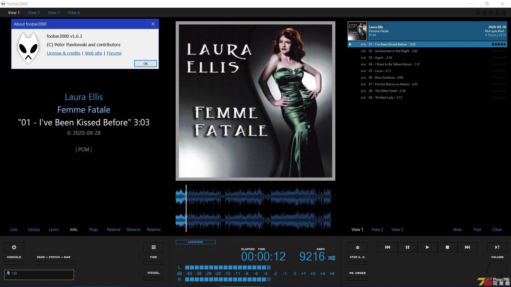
Task: Click Clear under the playlist
Action: (x=497, y=230)
